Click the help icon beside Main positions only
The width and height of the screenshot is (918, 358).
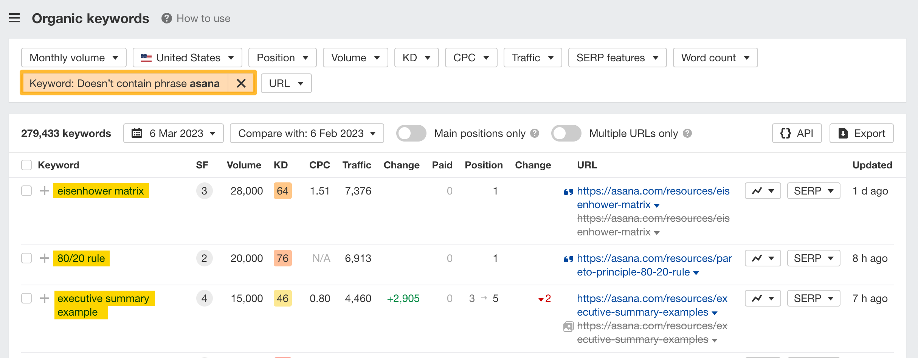click(535, 133)
